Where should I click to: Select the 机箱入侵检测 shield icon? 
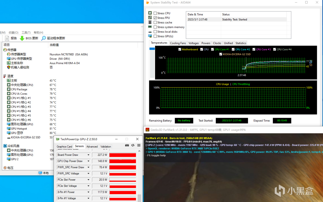[9, 67]
